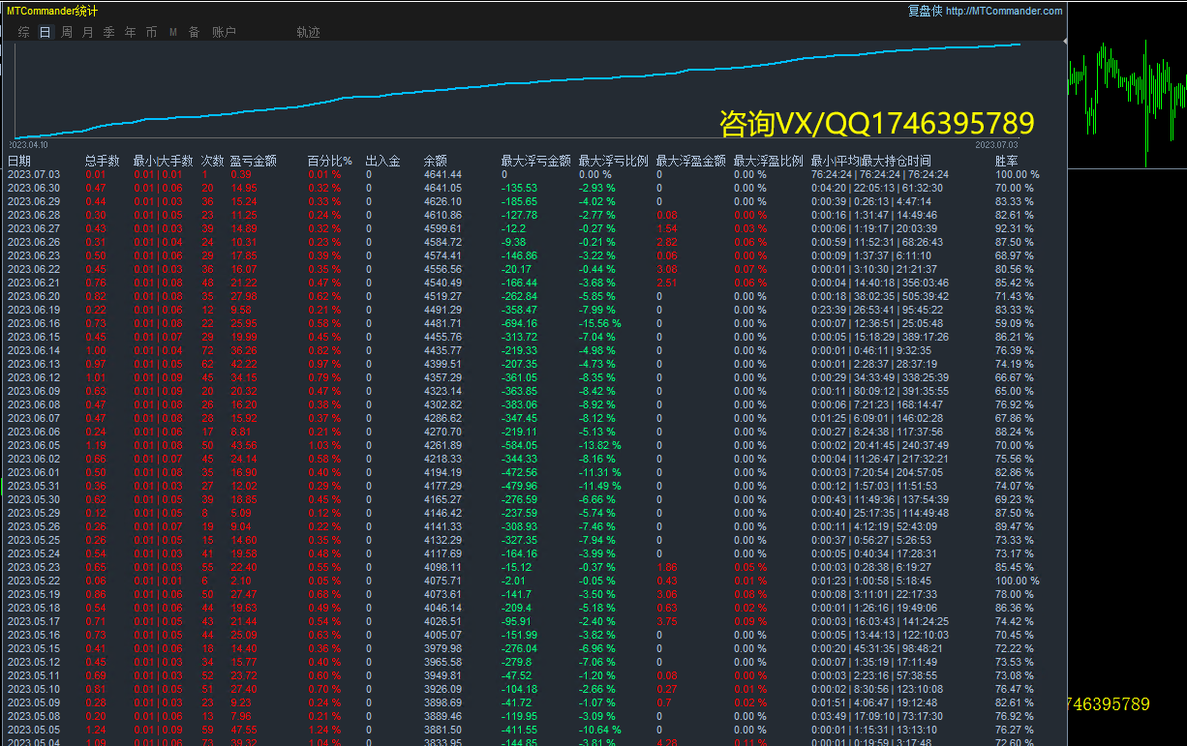Screen dimensions: 1187x746
Task: Open the 月 monthly statistics tab
Action: (x=88, y=32)
